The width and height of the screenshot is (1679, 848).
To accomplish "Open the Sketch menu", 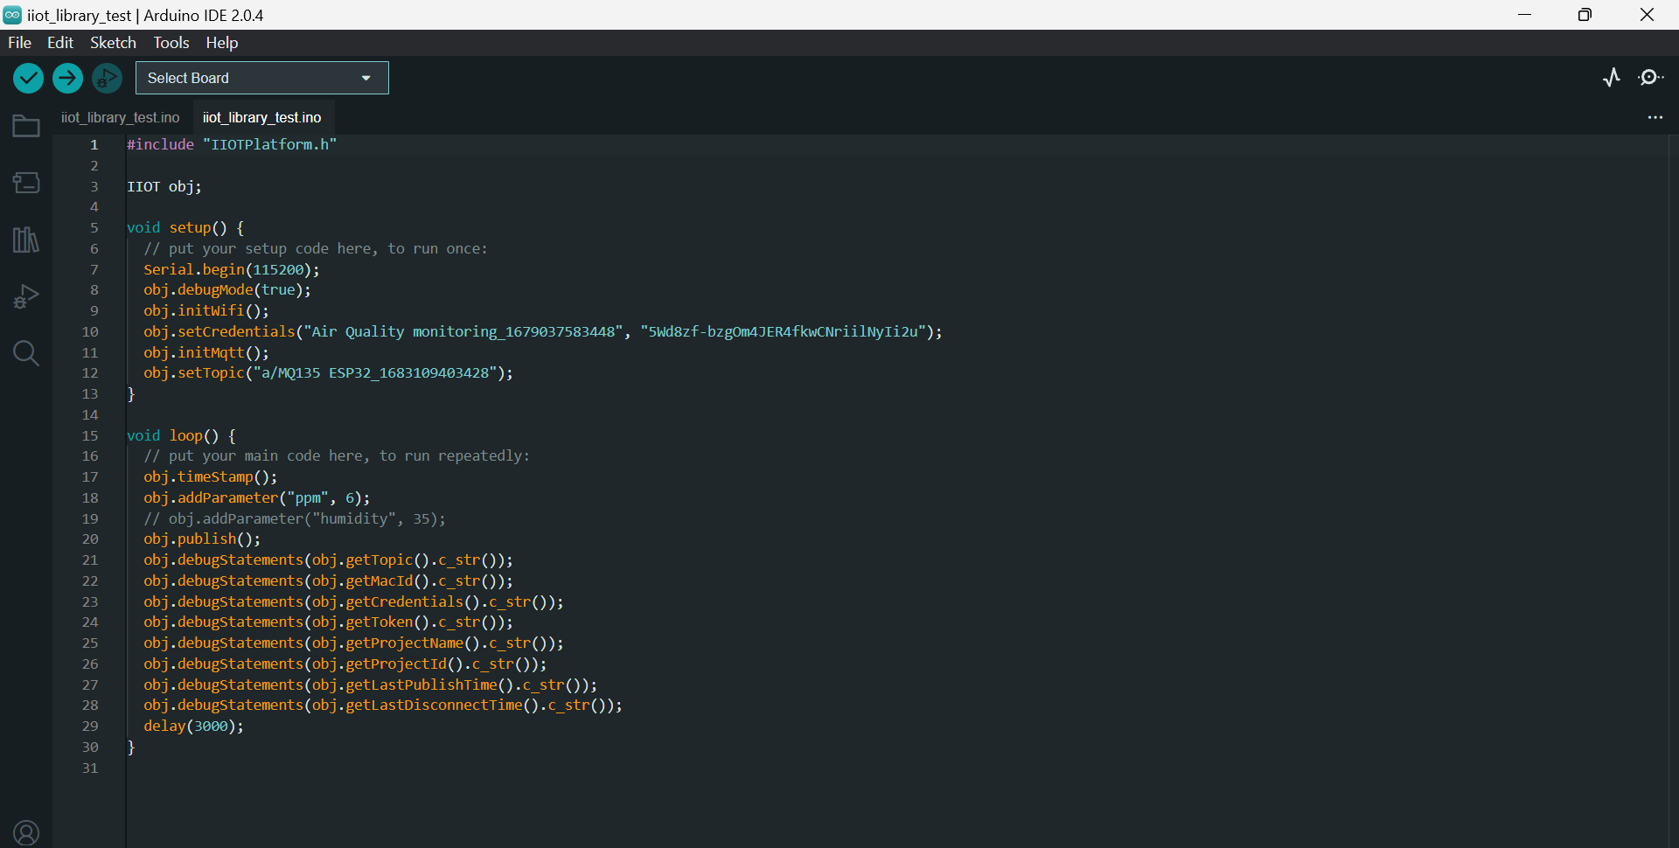I will (113, 43).
